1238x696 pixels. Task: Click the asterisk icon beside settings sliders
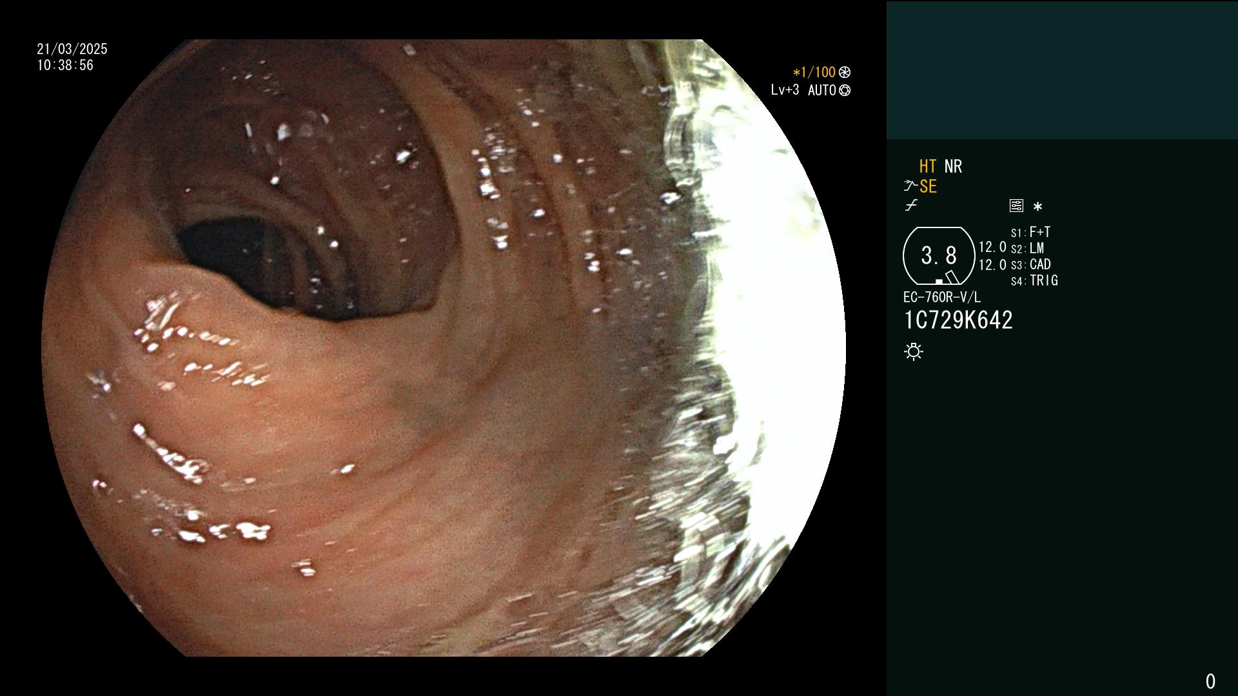pos(1037,206)
